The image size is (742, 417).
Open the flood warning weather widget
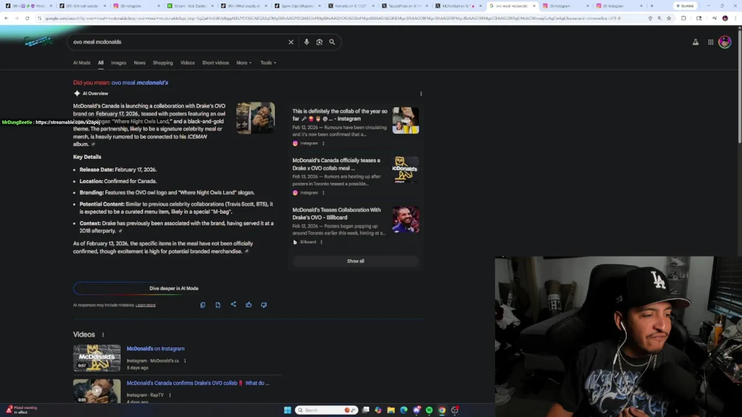[21, 410]
